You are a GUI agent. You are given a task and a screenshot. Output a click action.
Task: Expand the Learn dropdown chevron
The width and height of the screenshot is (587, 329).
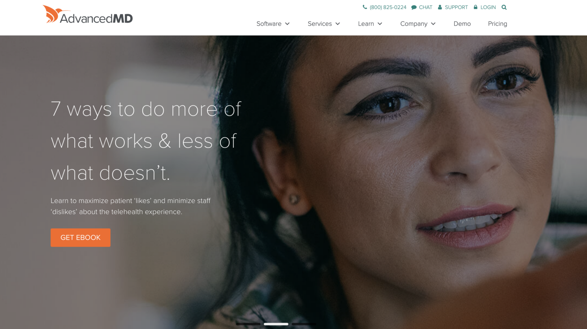coord(380,24)
